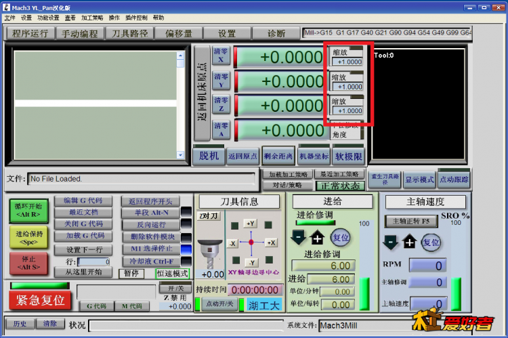
Task: Click the spindle override vertical green bar
Action: 456,293
